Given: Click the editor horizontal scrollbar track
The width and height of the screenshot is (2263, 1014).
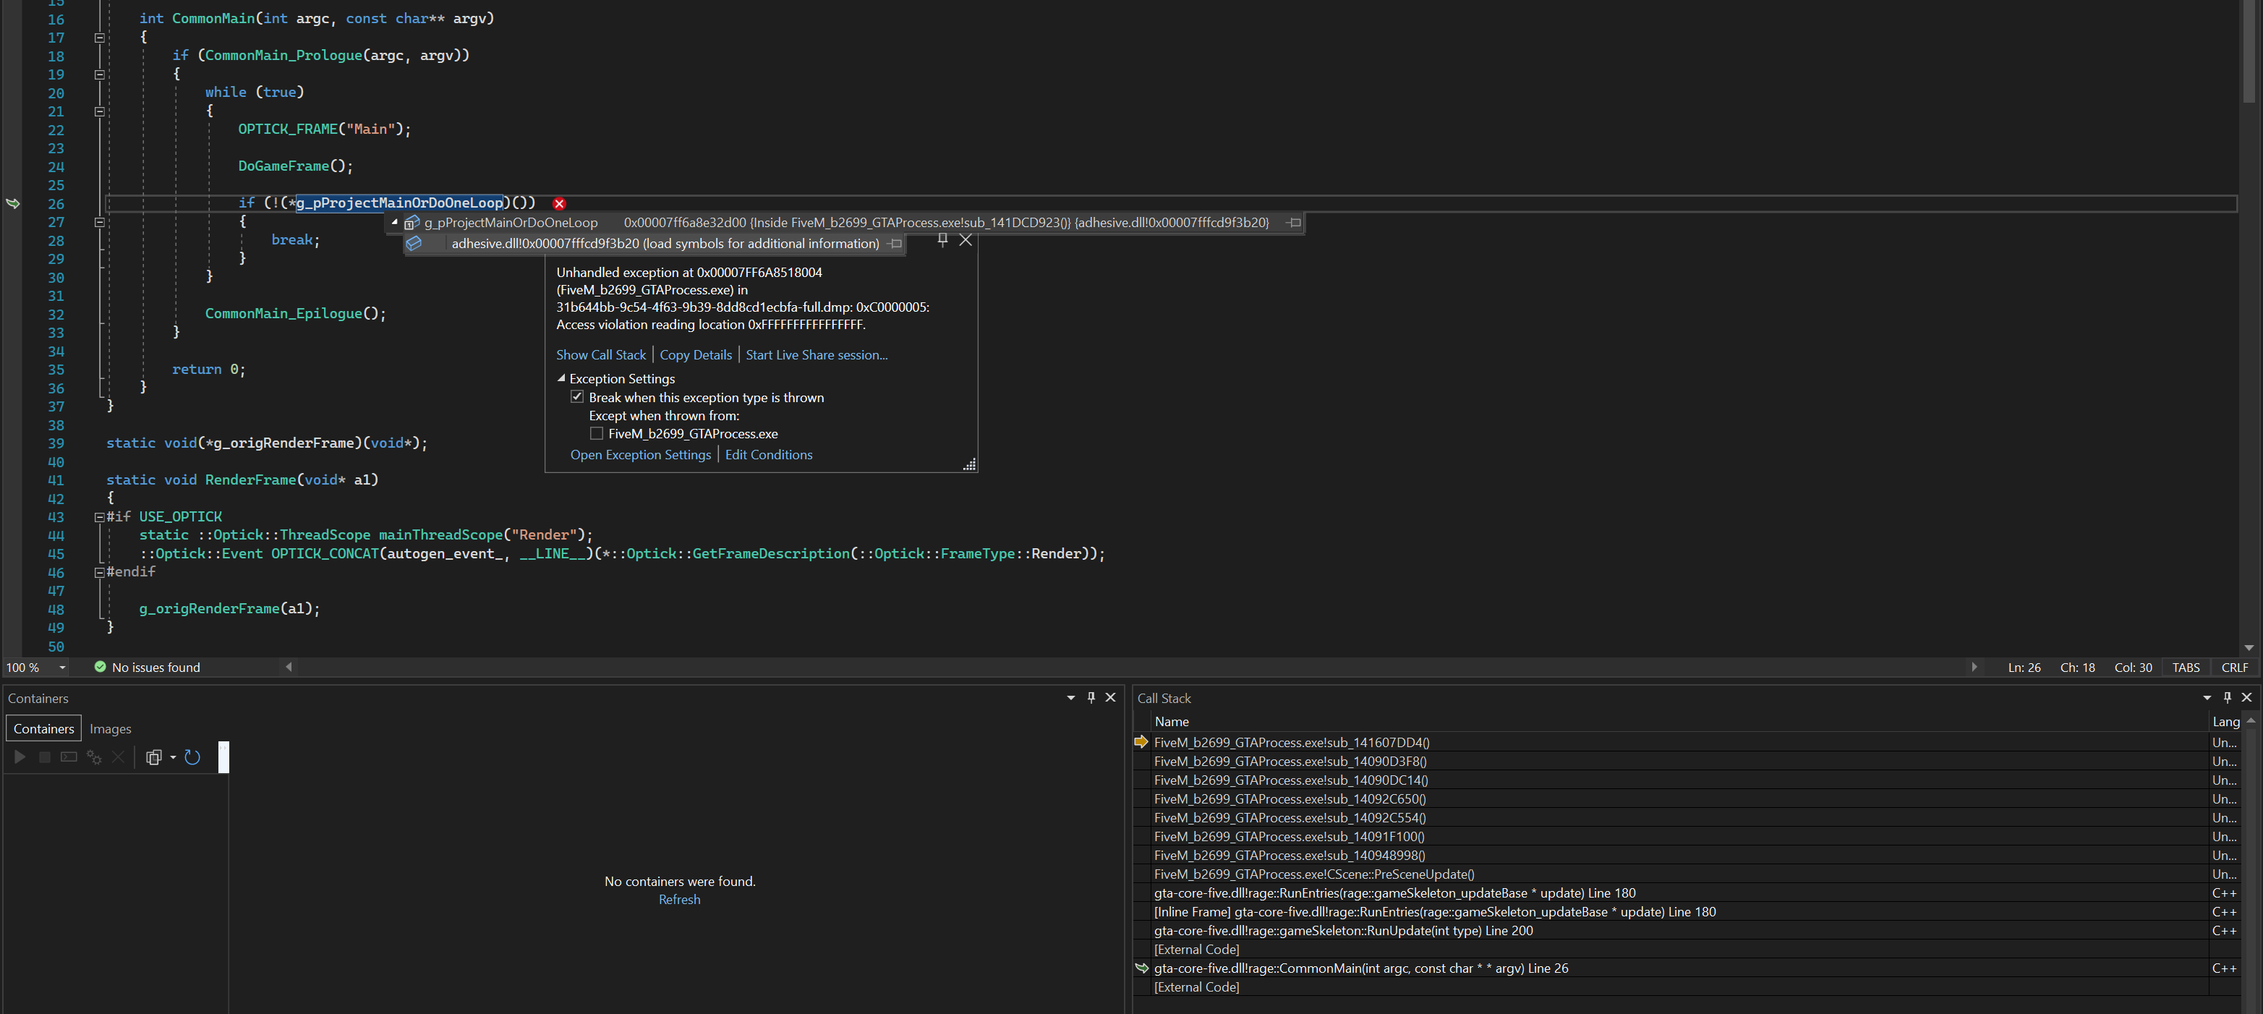Looking at the screenshot, I should (x=1130, y=667).
